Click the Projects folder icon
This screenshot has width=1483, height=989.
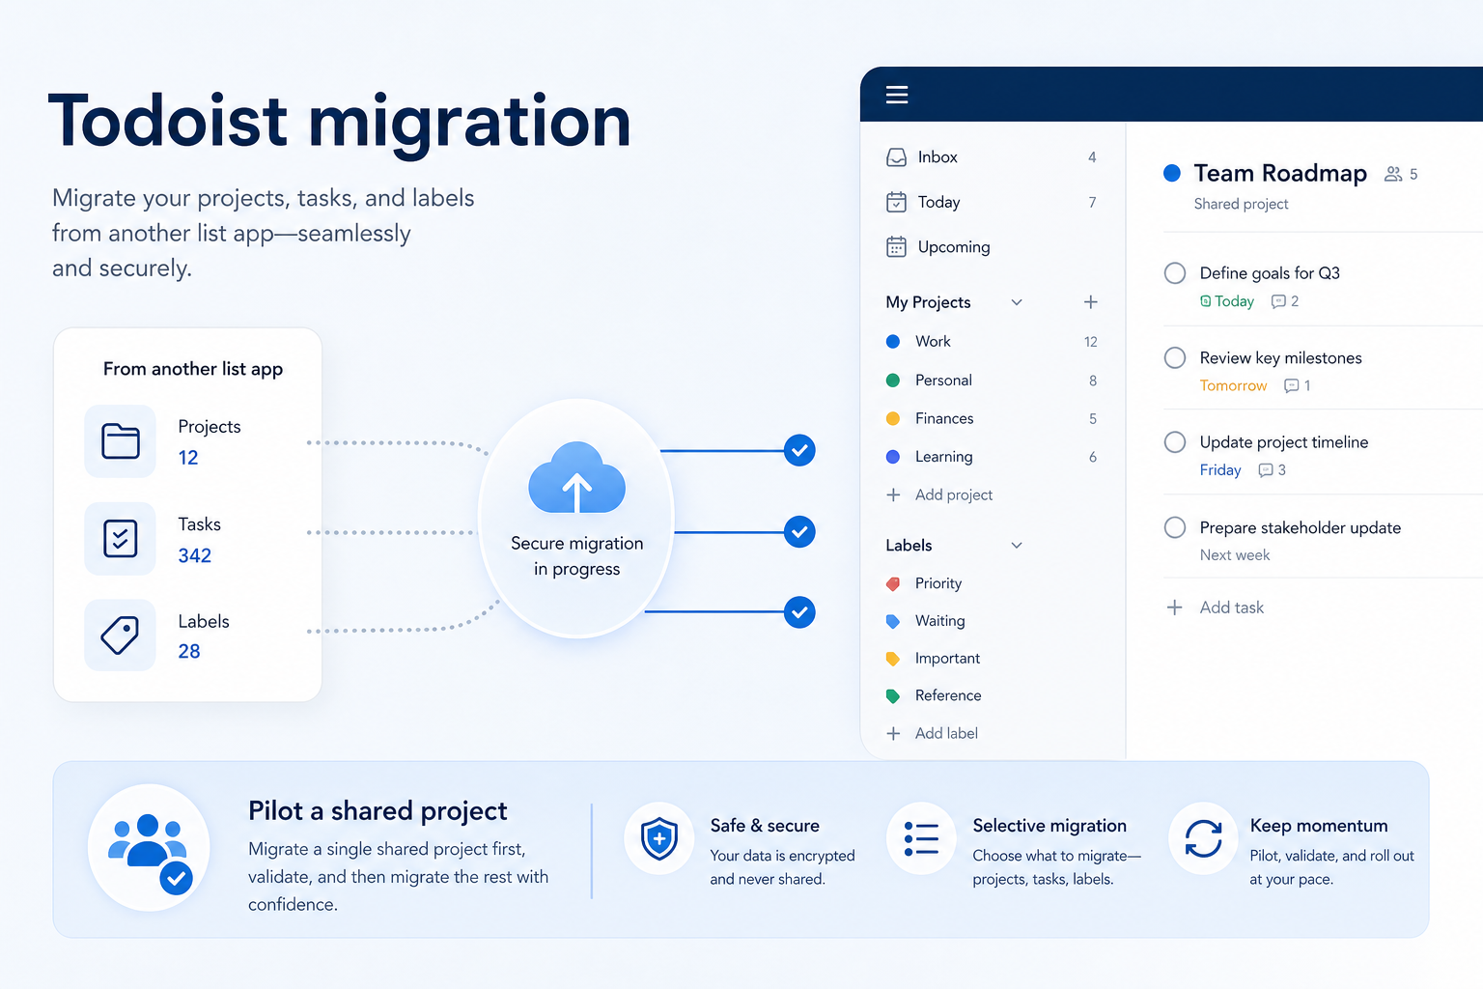(x=121, y=441)
